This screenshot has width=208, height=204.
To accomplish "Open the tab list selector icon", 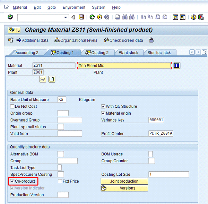I will 205,52.
